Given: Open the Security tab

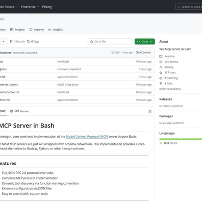Looking at the screenshot, I should tap(37, 30).
